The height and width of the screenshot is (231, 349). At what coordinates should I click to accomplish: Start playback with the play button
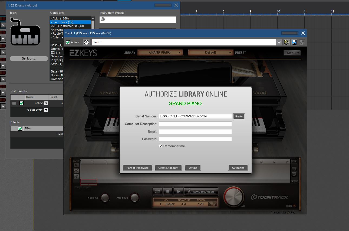point(178,192)
